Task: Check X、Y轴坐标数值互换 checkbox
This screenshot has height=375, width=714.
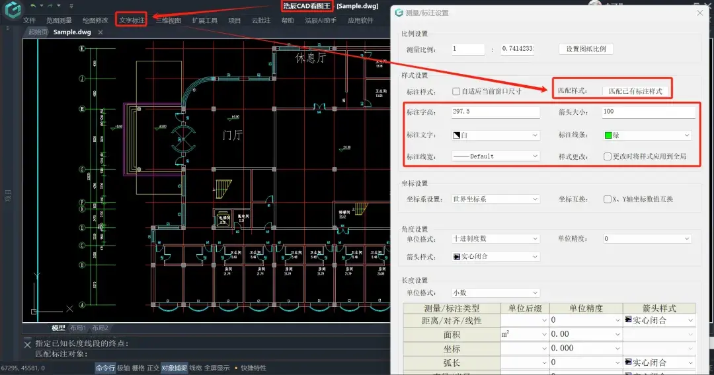Action: pyautogui.click(x=607, y=199)
